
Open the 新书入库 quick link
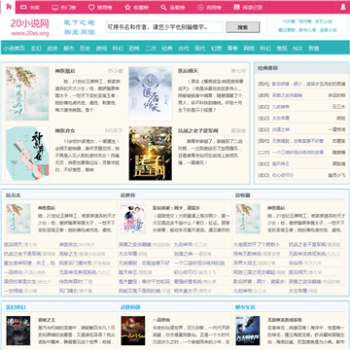pos(307,30)
